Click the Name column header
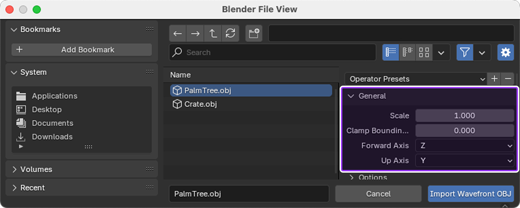 180,75
